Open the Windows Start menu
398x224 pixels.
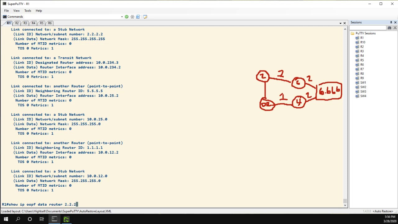click(x=6, y=219)
